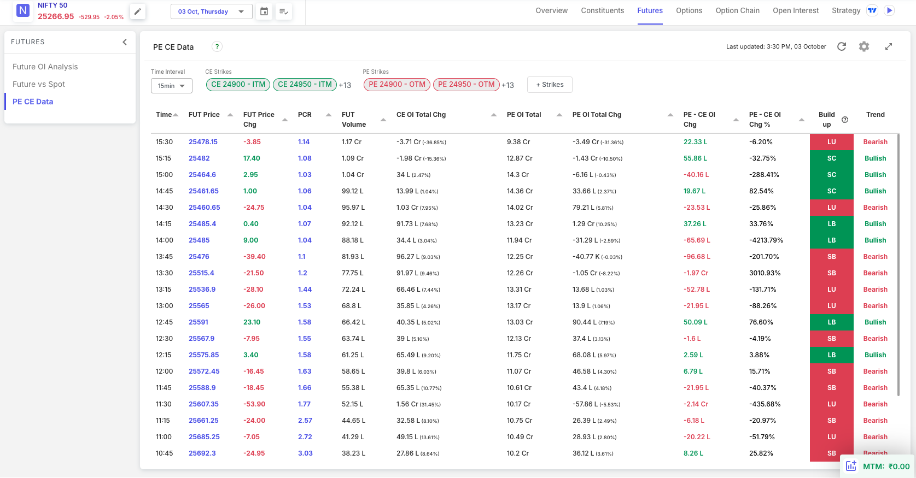Sort by the CE OI Total Chg arrow
This screenshot has height=478, width=916.
point(494,115)
